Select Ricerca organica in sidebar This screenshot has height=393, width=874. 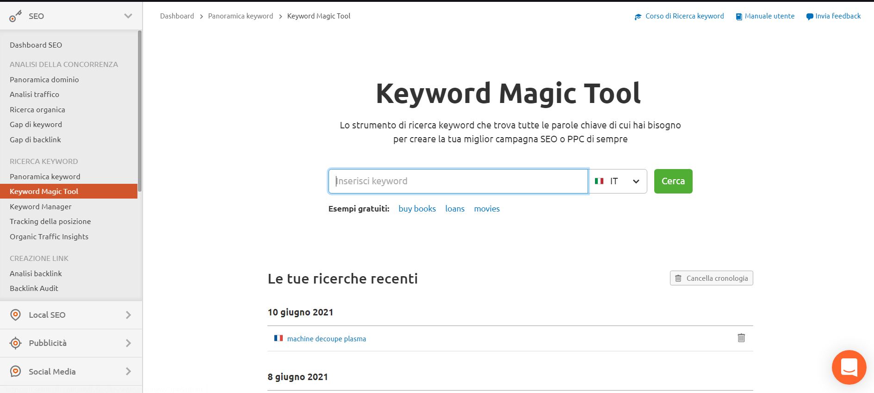pyautogui.click(x=37, y=109)
